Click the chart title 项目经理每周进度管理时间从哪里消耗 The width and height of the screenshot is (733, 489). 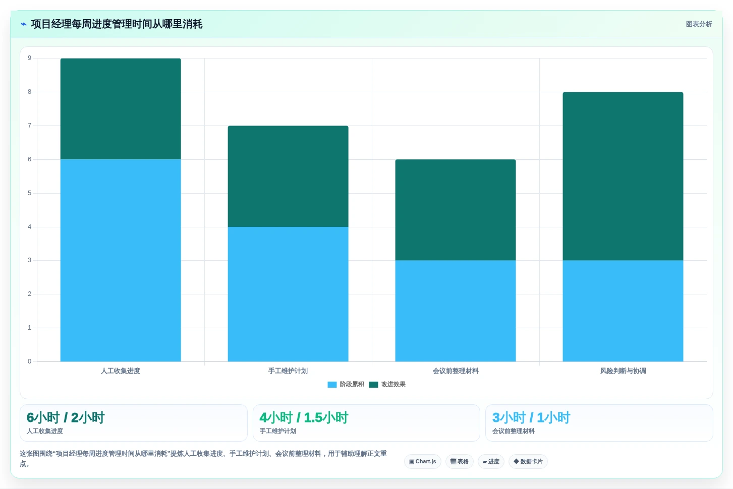pos(117,24)
